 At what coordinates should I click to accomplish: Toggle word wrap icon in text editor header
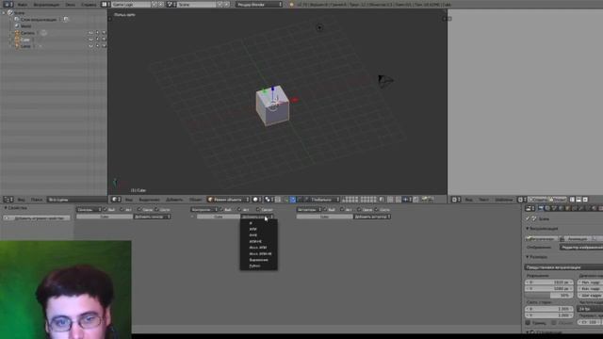pyautogui.click(x=579, y=199)
